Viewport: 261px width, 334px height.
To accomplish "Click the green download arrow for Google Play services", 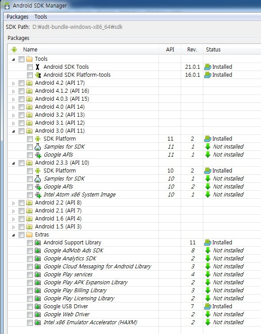I will tap(207, 275).
